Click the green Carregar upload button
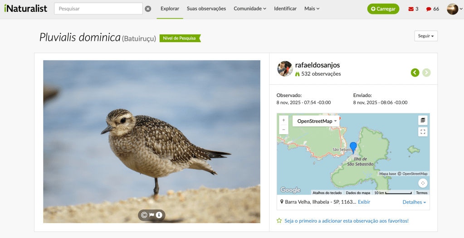464x238 pixels. pyautogui.click(x=383, y=9)
